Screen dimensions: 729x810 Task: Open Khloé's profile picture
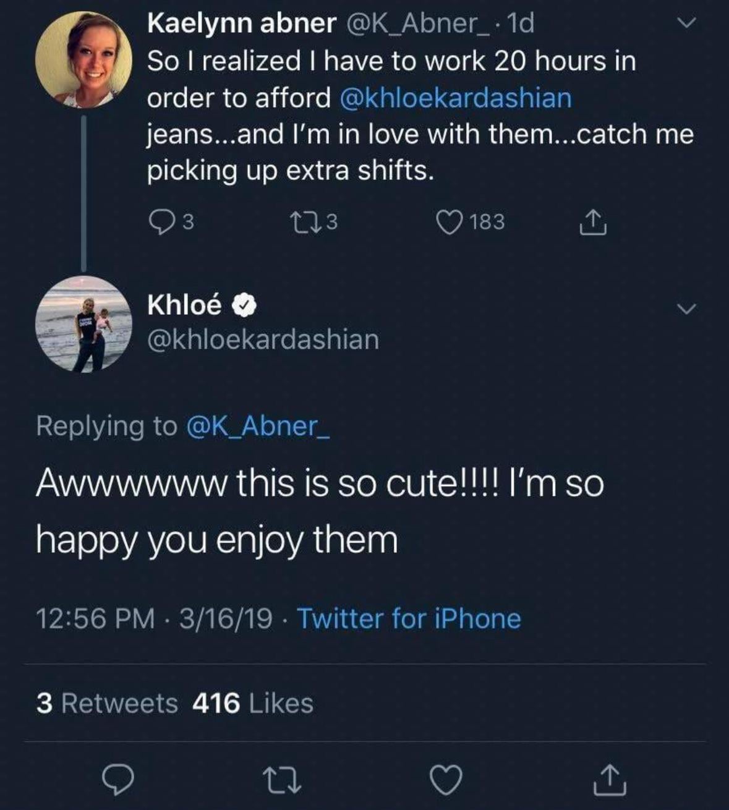coord(83,324)
